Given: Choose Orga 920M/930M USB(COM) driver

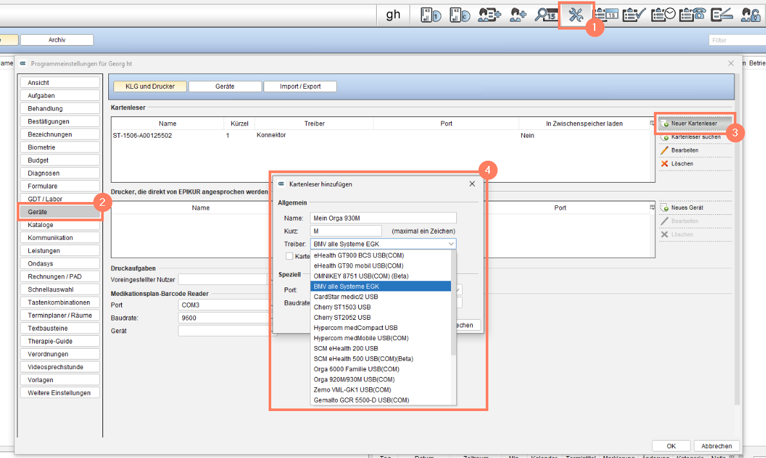Looking at the screenshot, I should tap(354, 380).
